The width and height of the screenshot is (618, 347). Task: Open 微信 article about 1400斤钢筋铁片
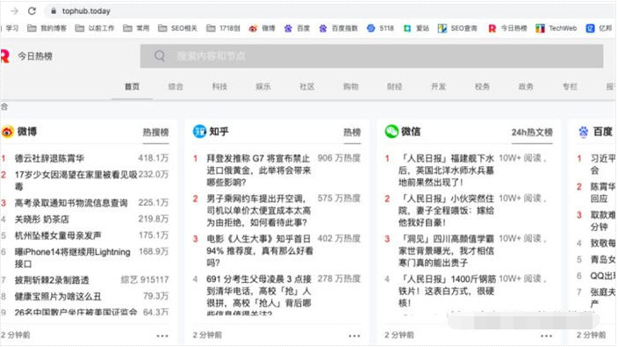tap(447, 291)
